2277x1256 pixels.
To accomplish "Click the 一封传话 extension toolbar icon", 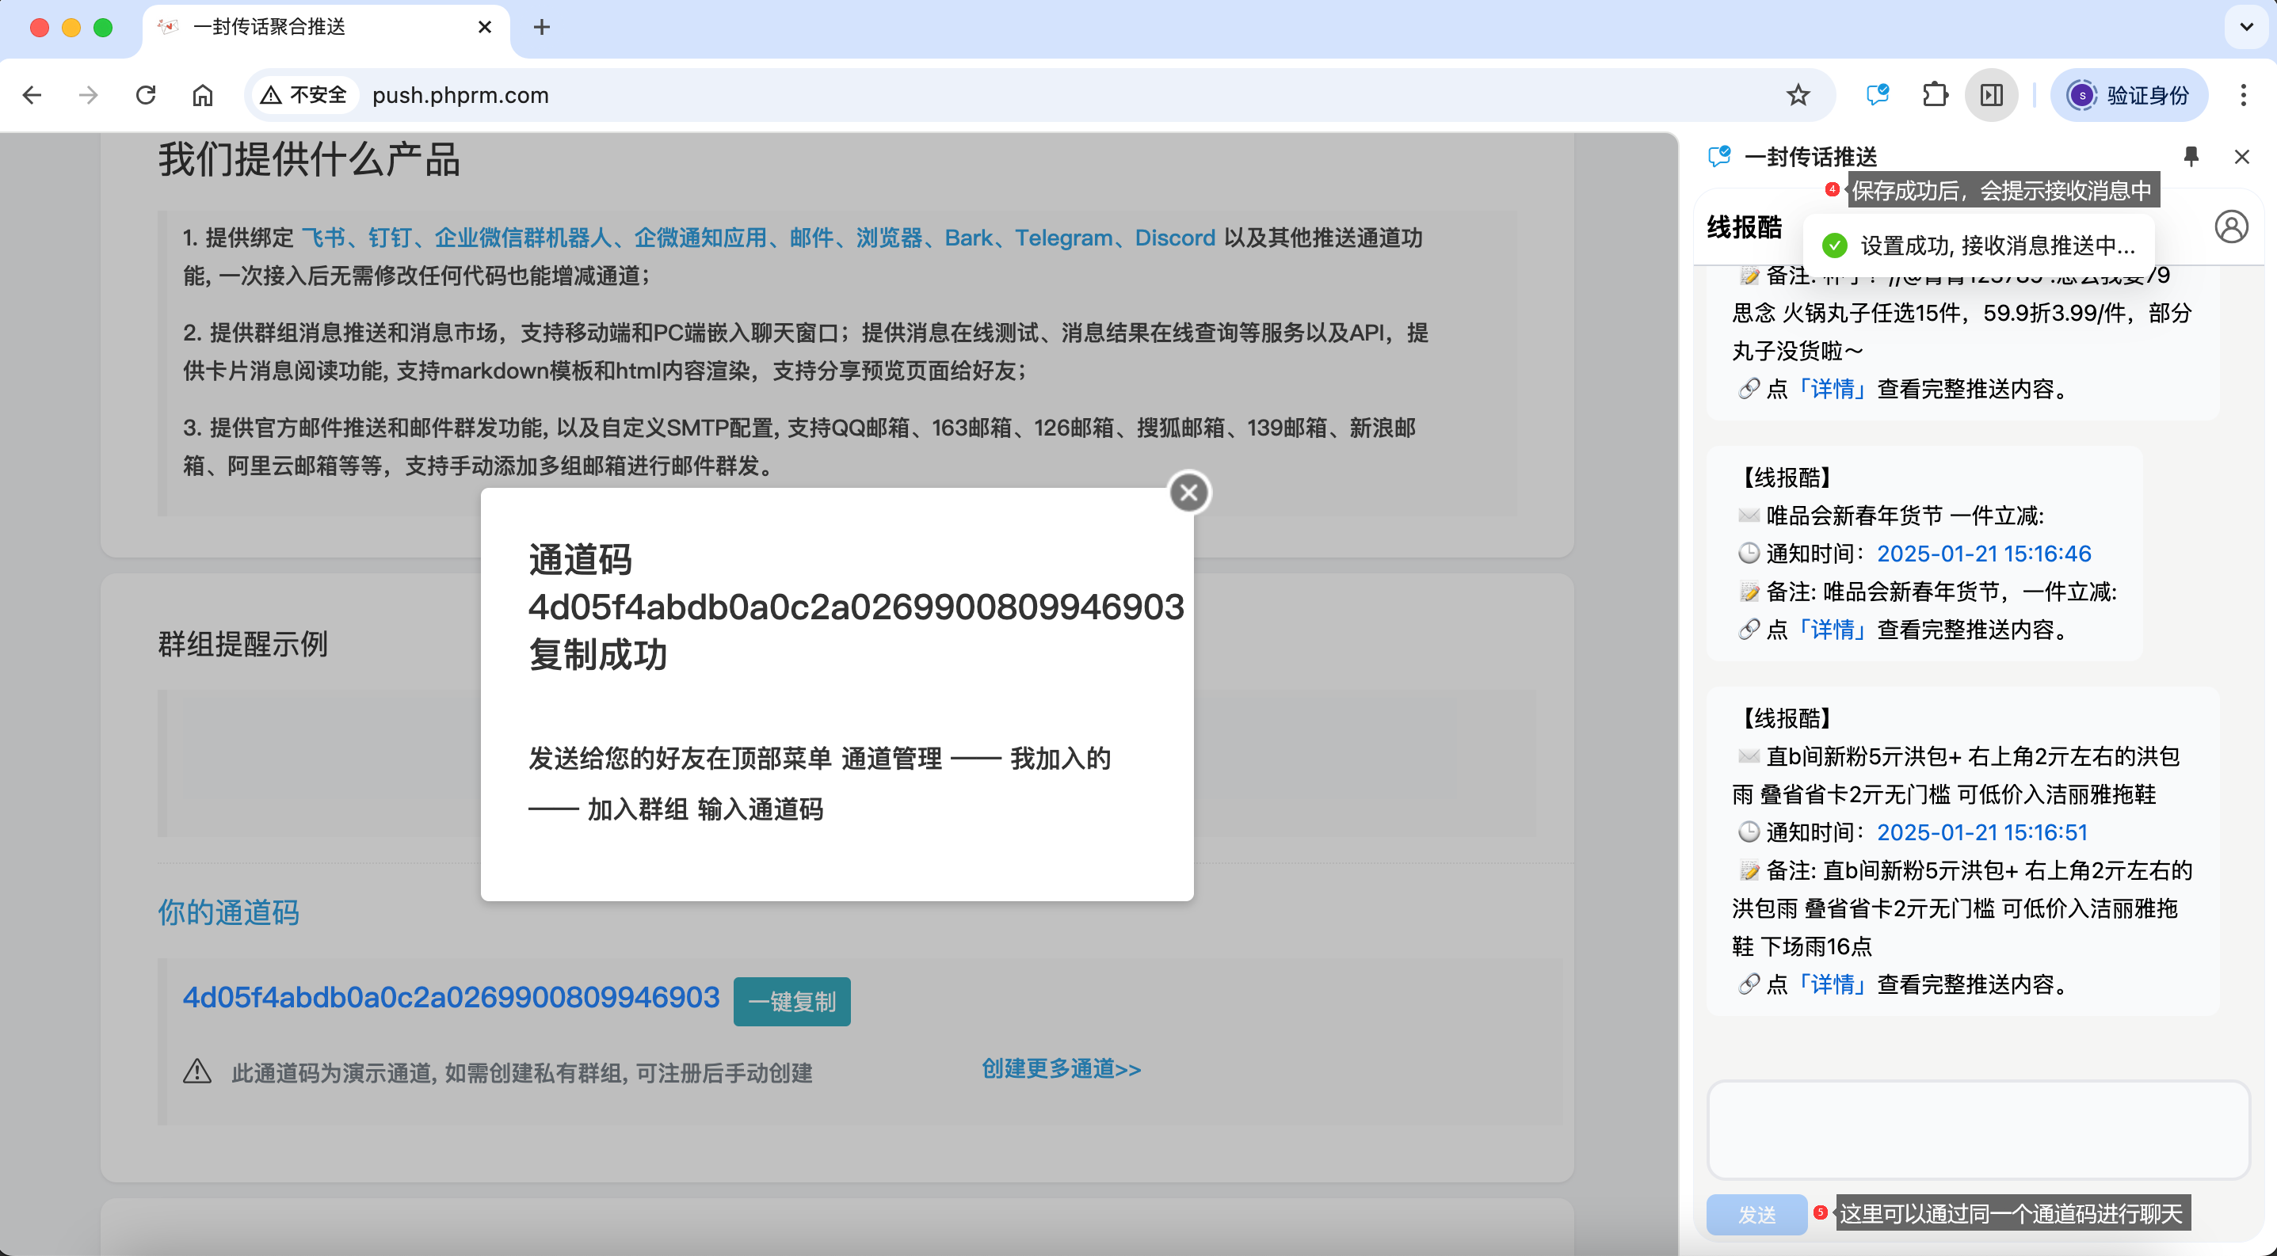I will click(x=1877, y=95).
